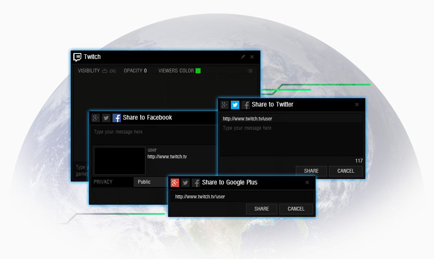The width and height of the screenshot is (434, 259).
Task: Toggle the stream visibility icon next to VISIBILITY
Action: click(x=104, y=71)
